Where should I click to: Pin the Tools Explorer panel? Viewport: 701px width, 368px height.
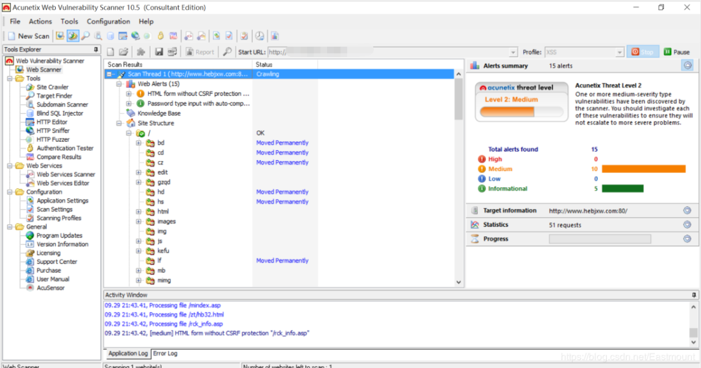[95, 49]
